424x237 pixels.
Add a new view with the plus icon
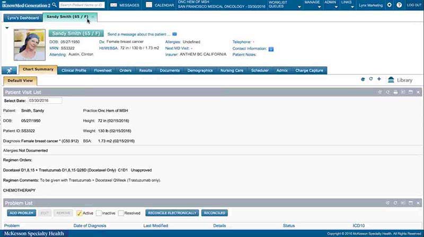(379, 79)
